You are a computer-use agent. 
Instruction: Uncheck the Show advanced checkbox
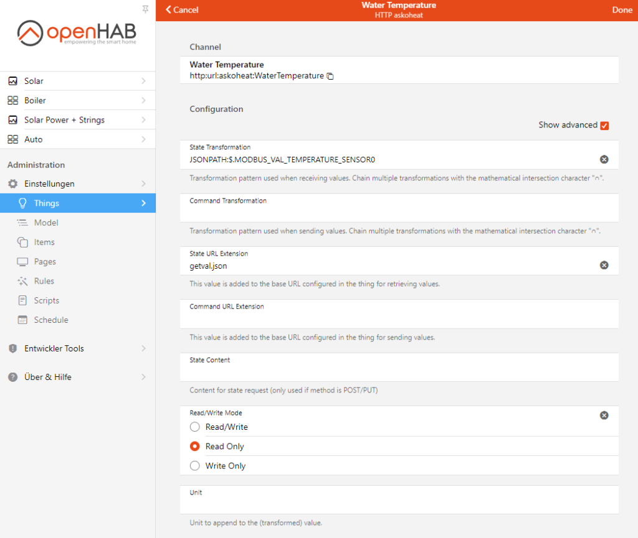[604, 126]
